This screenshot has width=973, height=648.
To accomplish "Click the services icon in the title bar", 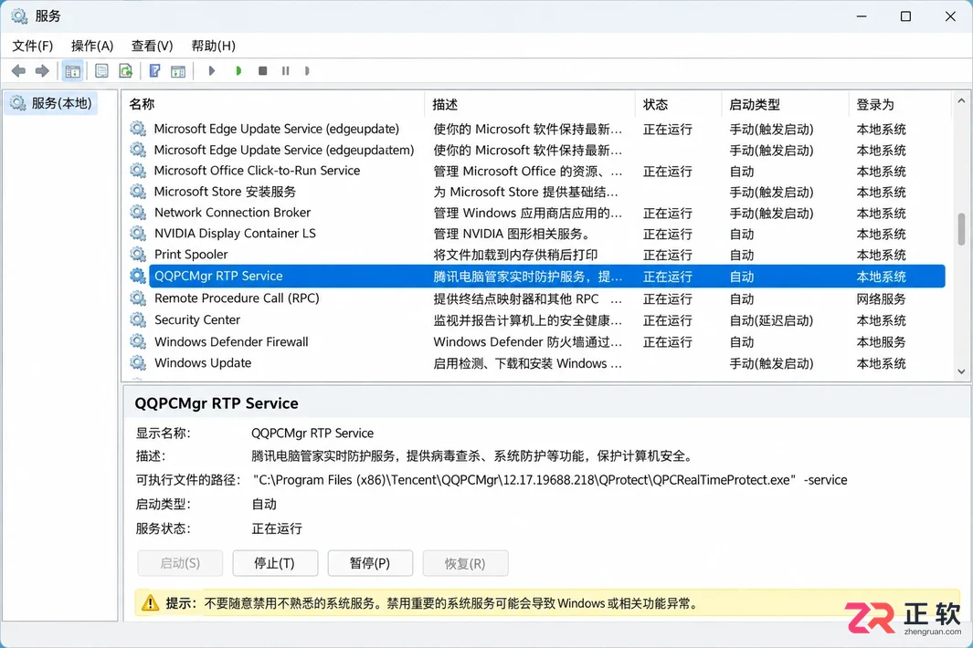I will pos(19,16).
